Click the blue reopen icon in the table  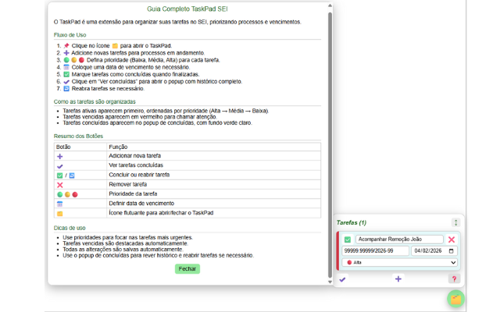pos(72,175)
